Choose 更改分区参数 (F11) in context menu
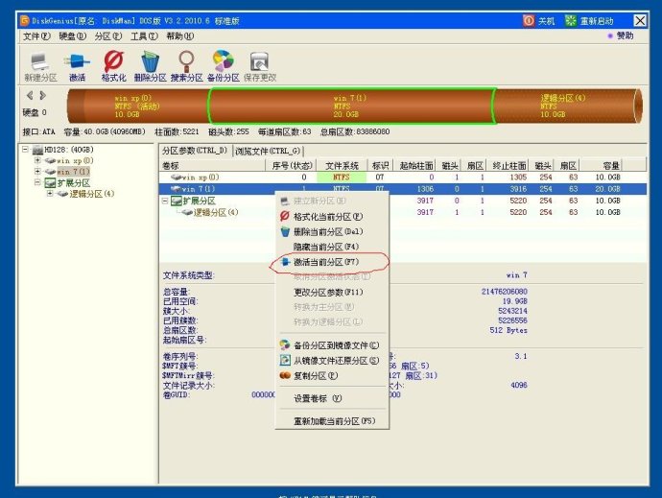 pos(332,292)
